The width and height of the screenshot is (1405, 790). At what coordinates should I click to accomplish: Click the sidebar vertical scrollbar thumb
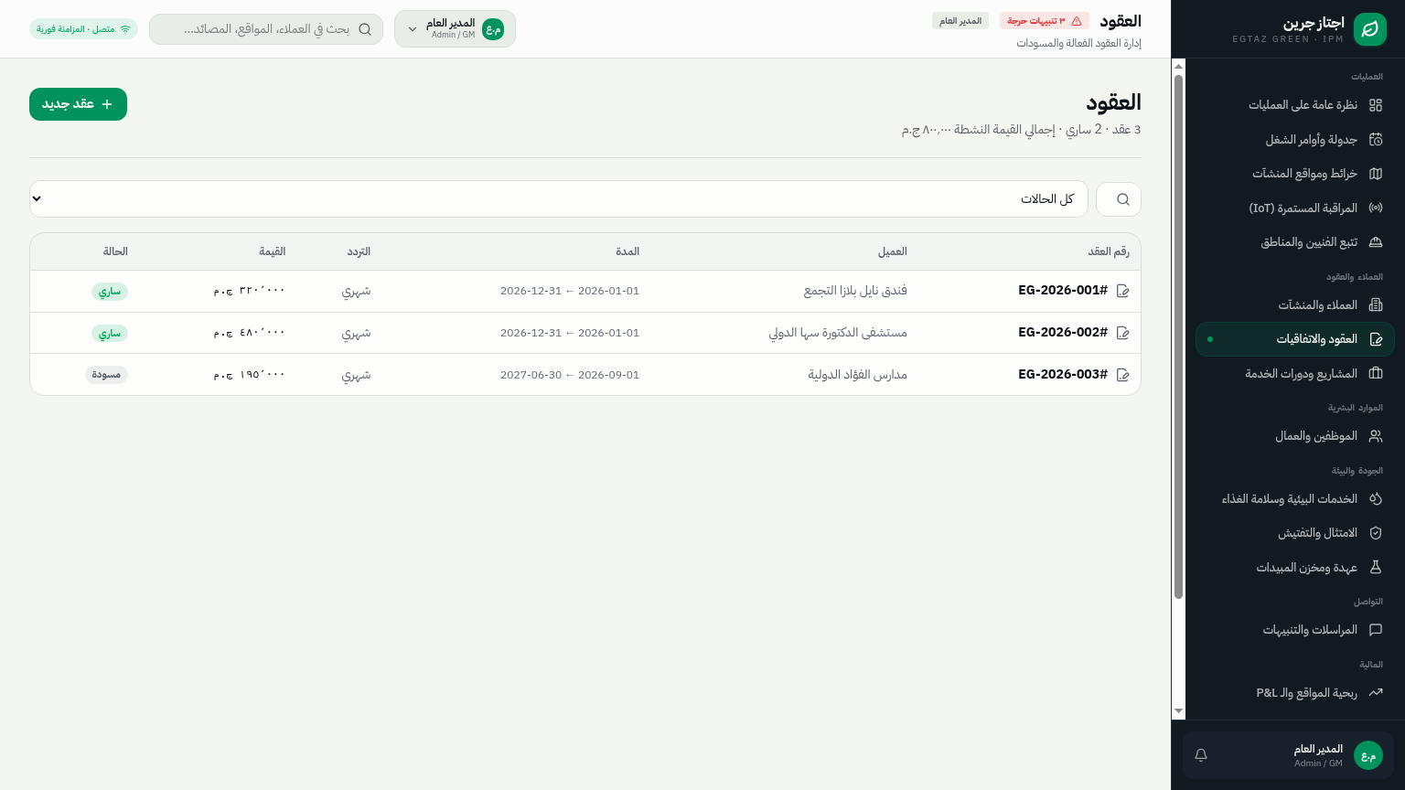tap(1178, 336)
